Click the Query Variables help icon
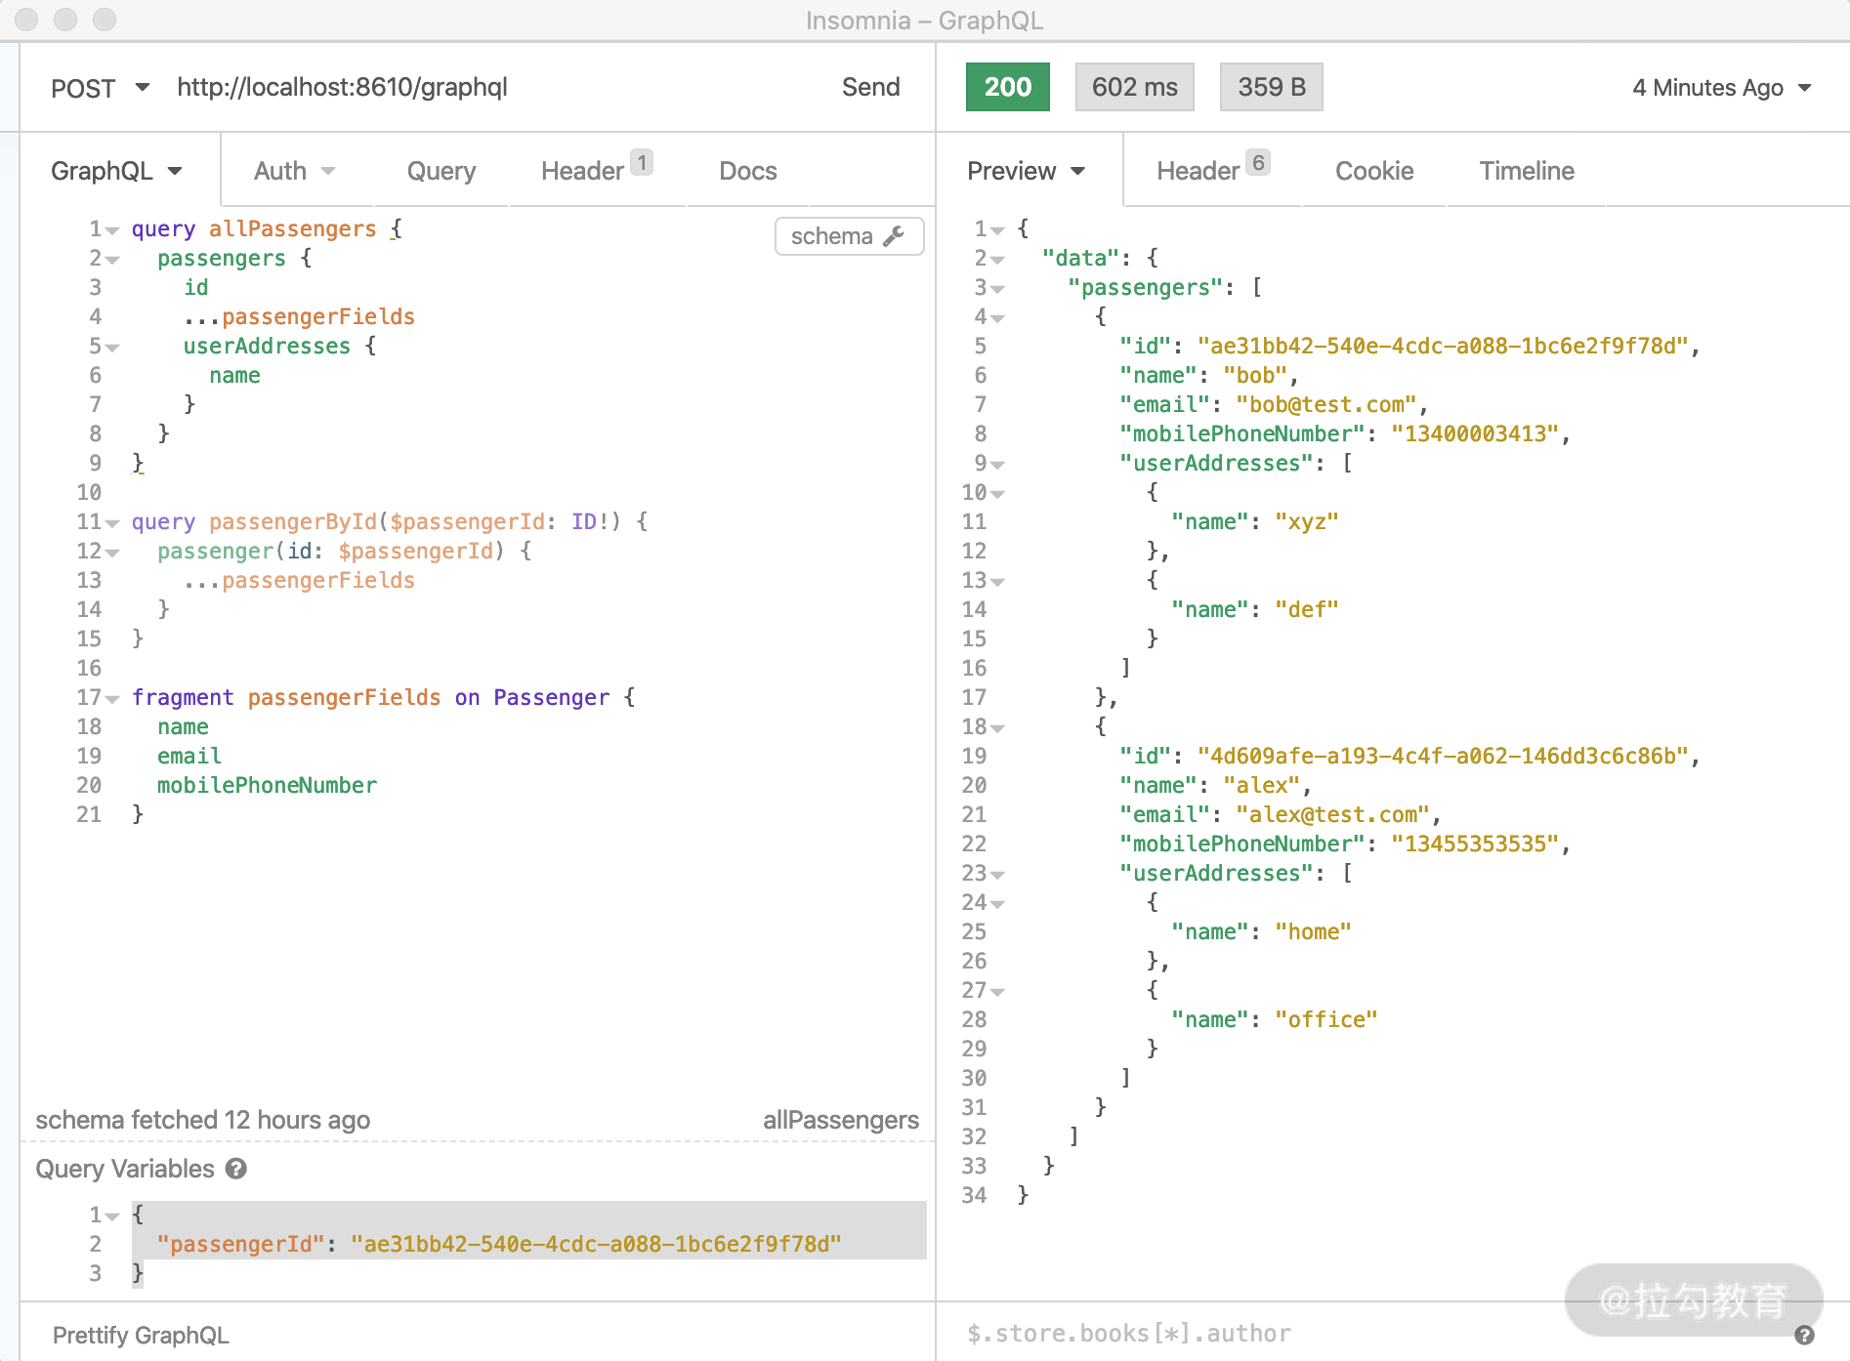The width and height of the screenshot is (1850, 1361). click(x=236, y=1169)
